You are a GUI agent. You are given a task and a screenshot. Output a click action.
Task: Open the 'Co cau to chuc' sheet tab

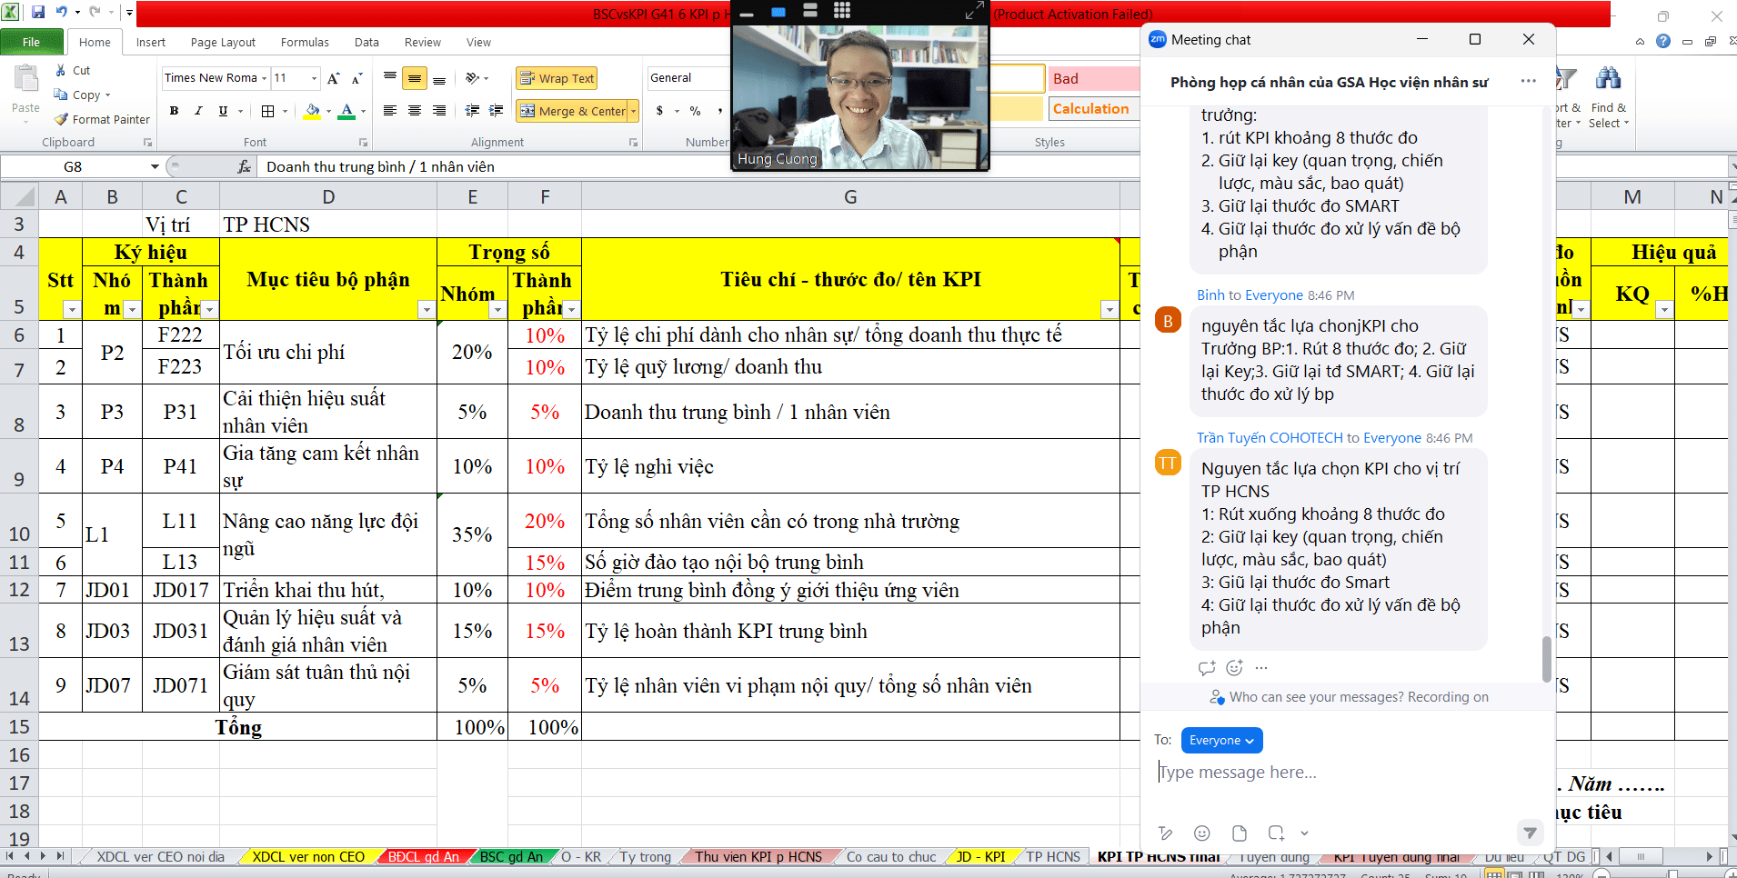[891, 856]
